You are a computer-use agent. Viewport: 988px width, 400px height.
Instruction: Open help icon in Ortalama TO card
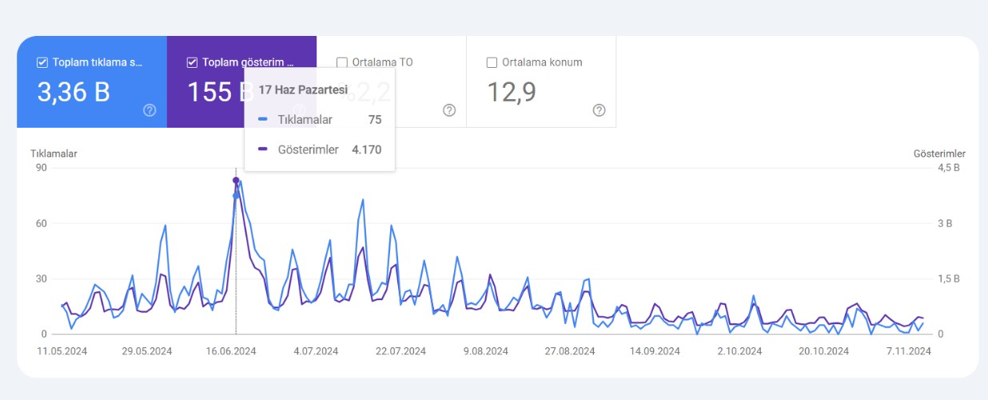pyautogui.click(x=449, y=110)
